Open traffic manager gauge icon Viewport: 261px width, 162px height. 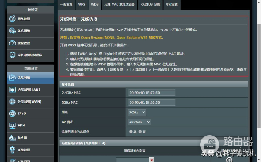pos(12,43)
